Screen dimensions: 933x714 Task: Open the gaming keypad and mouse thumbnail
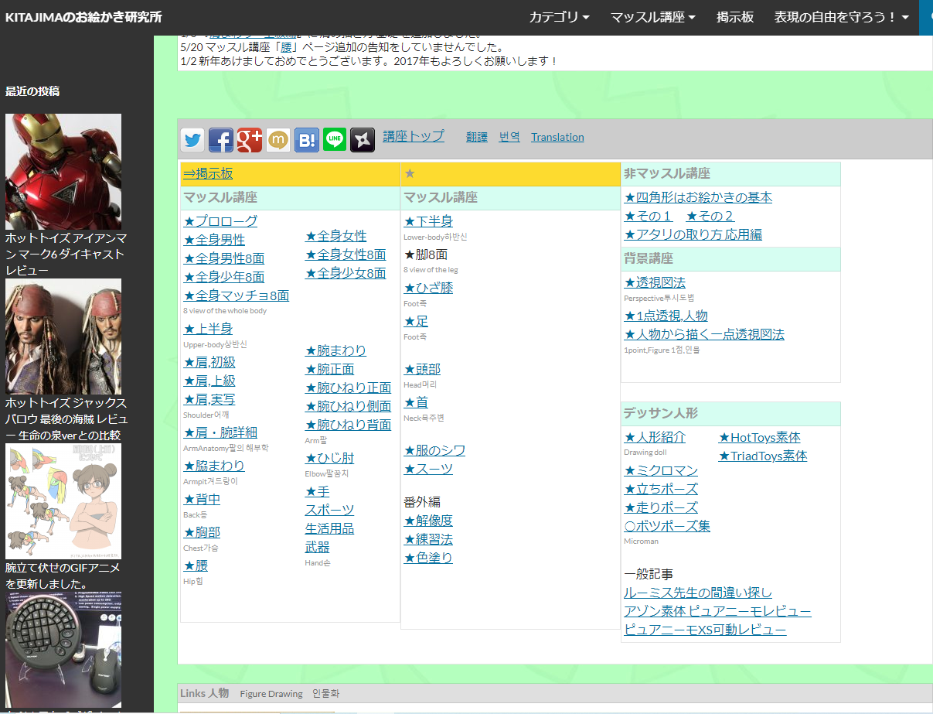click(63, 650)
